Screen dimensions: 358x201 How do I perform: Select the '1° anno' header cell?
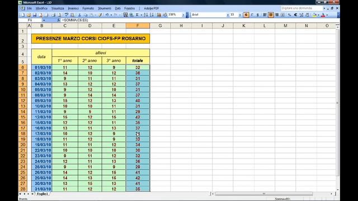[65, 61]
